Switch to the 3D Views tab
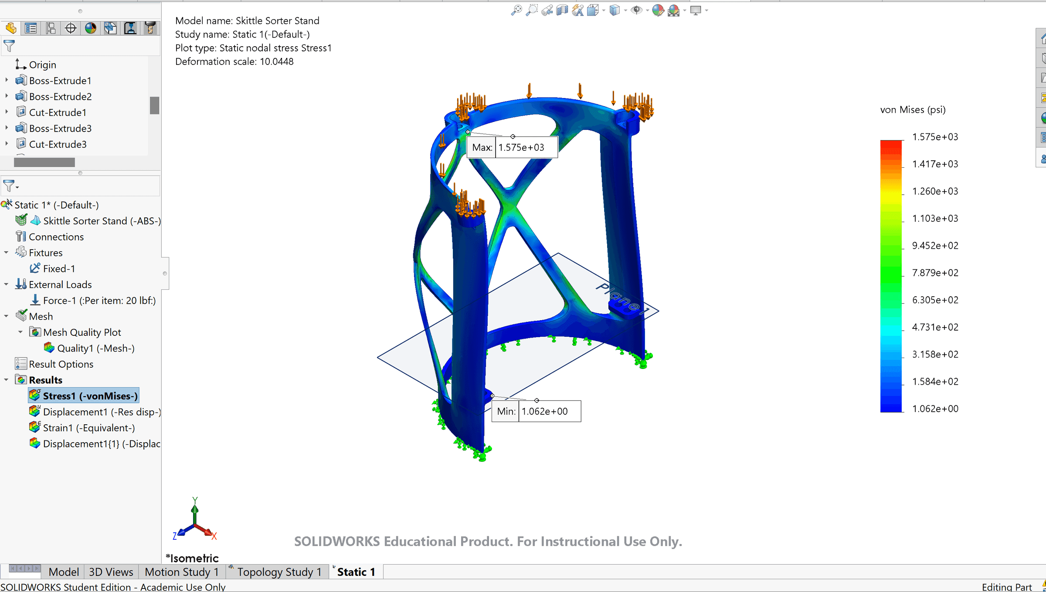The image size is (1046, 592). pos(111,572)
